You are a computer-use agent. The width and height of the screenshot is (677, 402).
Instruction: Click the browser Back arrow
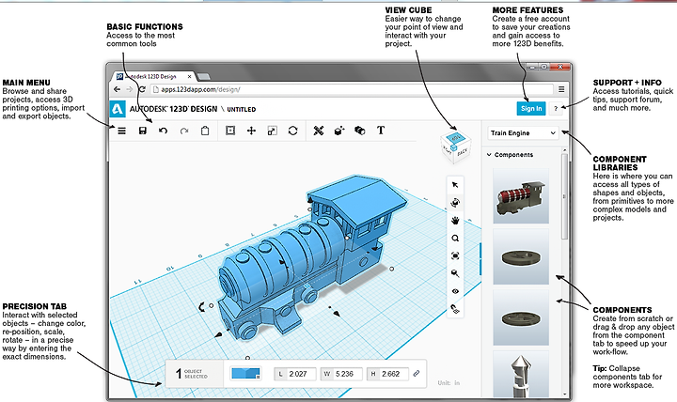[x=117, y=89]
